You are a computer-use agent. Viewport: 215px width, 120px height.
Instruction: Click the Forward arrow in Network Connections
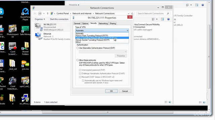pyautogui.click(x=40, y=13)
